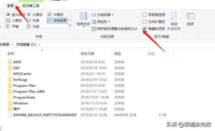Select the $WINRE_BACKUP_PARTITION.MARKER file icon
This screenshot has width=215, height=131.
coord(10,115)
